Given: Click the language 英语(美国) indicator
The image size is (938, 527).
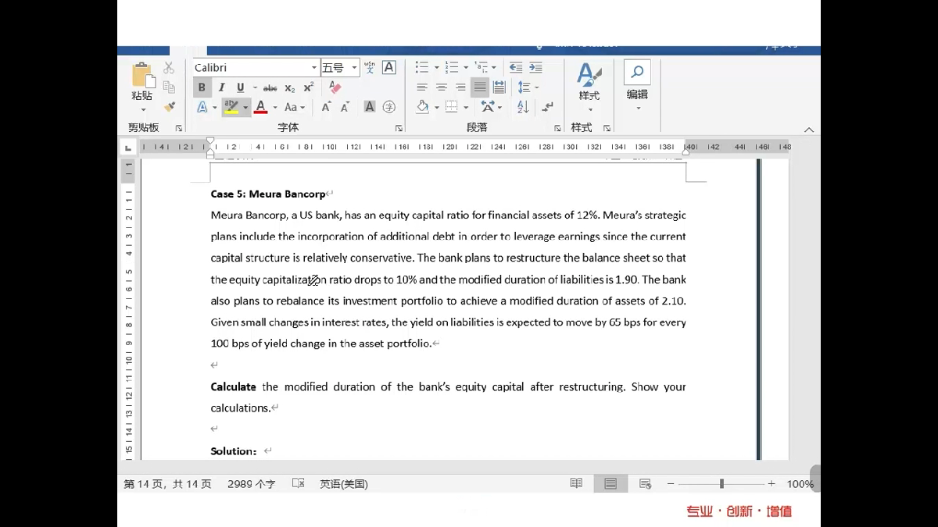Looking at the screenshot, I should [343, 484].
